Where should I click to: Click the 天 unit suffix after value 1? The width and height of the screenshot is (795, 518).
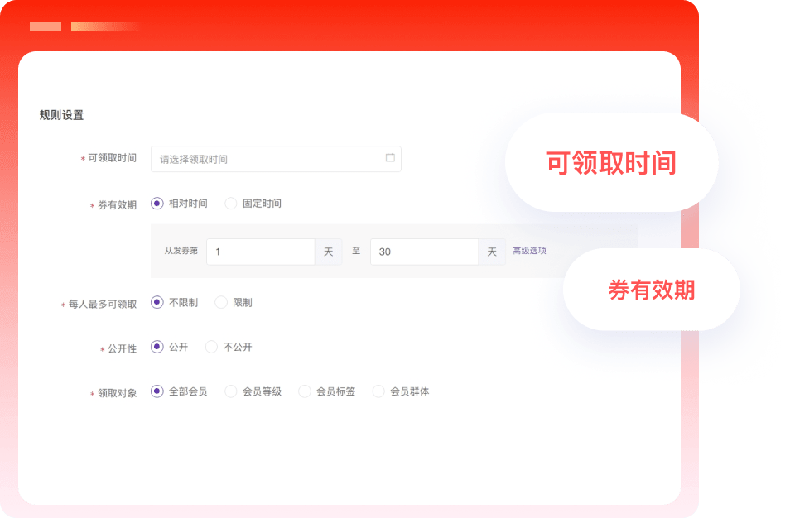tap(328, 252)
